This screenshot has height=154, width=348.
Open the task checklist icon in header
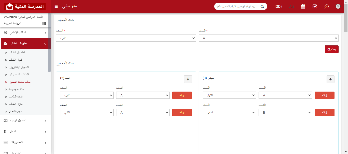coord(315,7)
